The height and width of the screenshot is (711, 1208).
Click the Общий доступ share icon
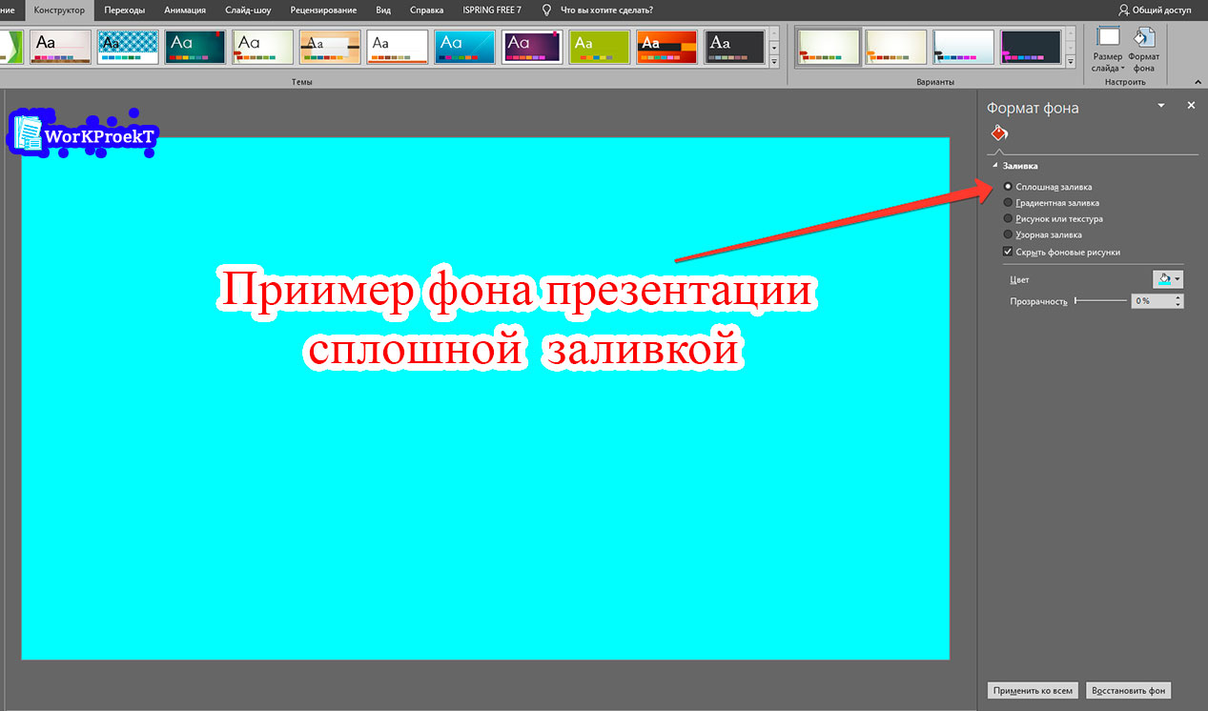pos(1125,10)
